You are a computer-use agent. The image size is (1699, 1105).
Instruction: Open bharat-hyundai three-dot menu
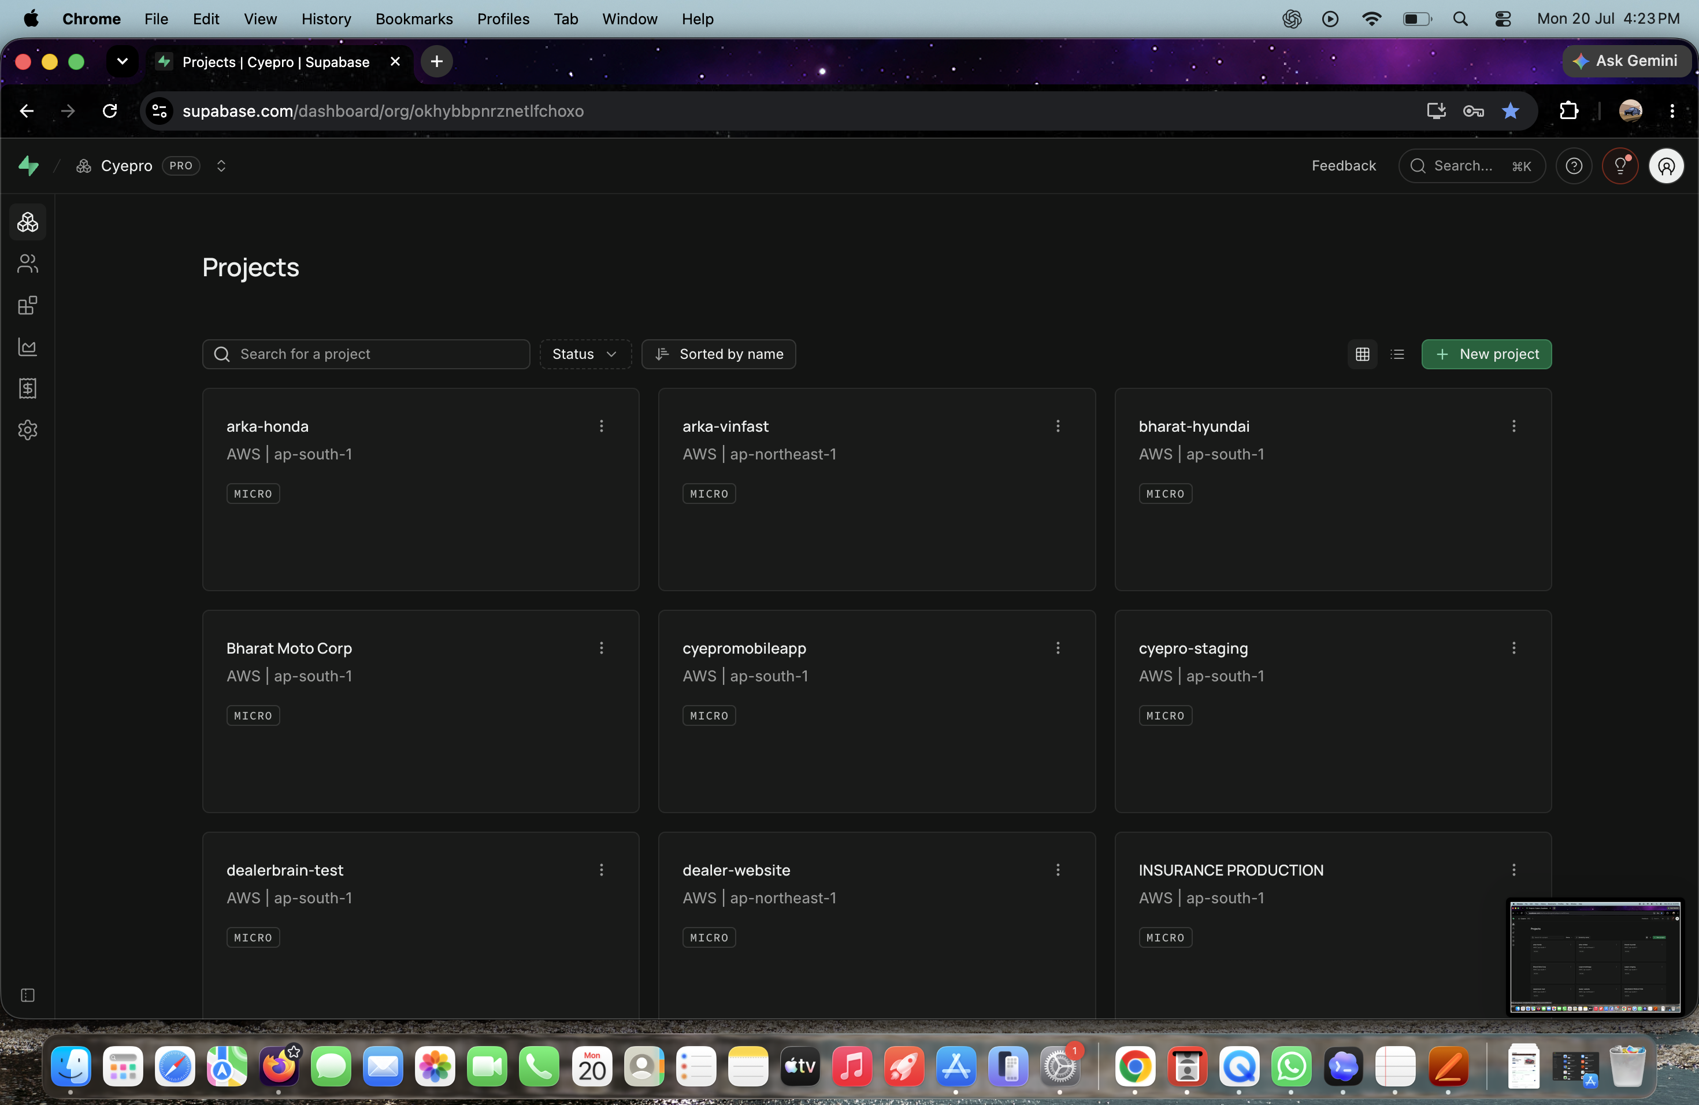pyautogui.click(x=1513, y=426)
